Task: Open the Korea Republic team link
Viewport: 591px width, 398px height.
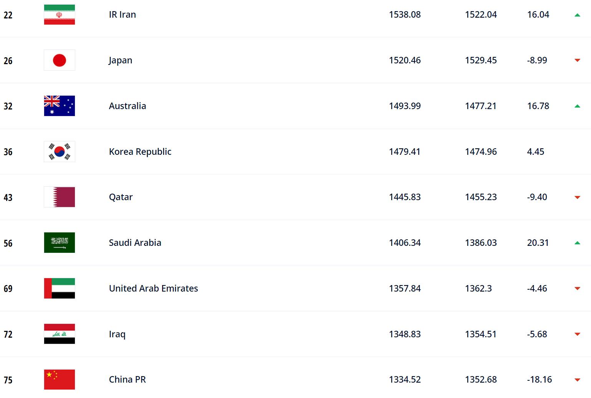Action: click(140, 152)
